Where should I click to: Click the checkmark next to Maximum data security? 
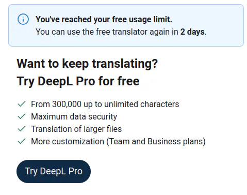click(22, 116)
